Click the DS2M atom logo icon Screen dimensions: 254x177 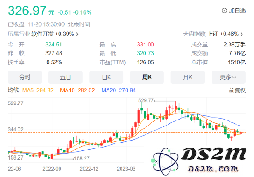pos(165,161)
